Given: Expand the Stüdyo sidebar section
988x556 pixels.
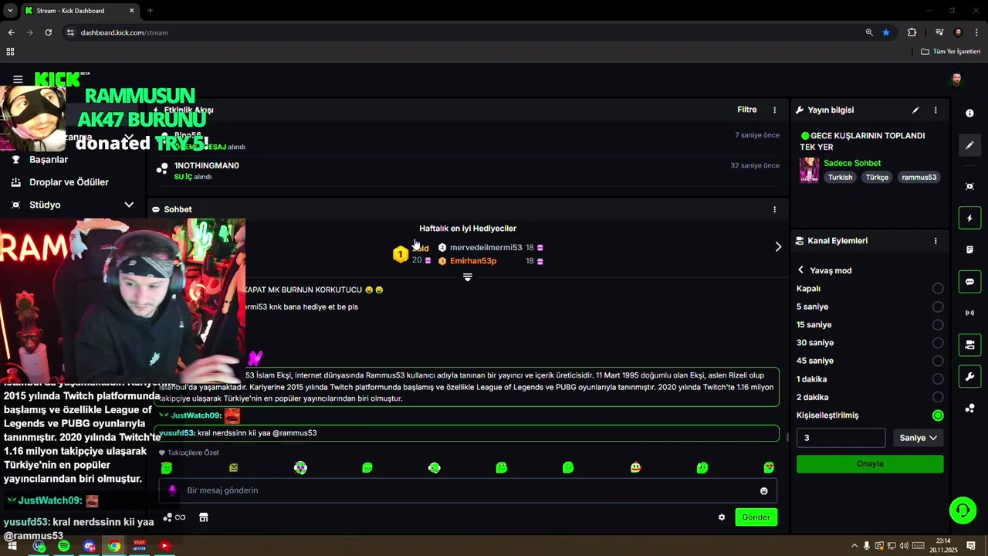Looking at the screenshot, I should point(129,205).
